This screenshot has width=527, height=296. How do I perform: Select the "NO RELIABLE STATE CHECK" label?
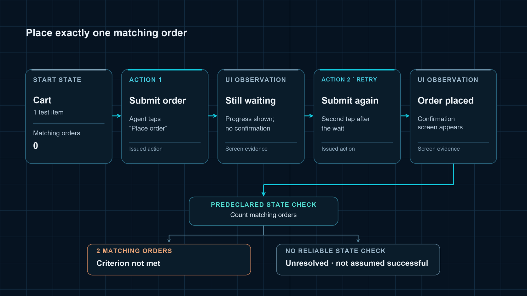point(335,251)
